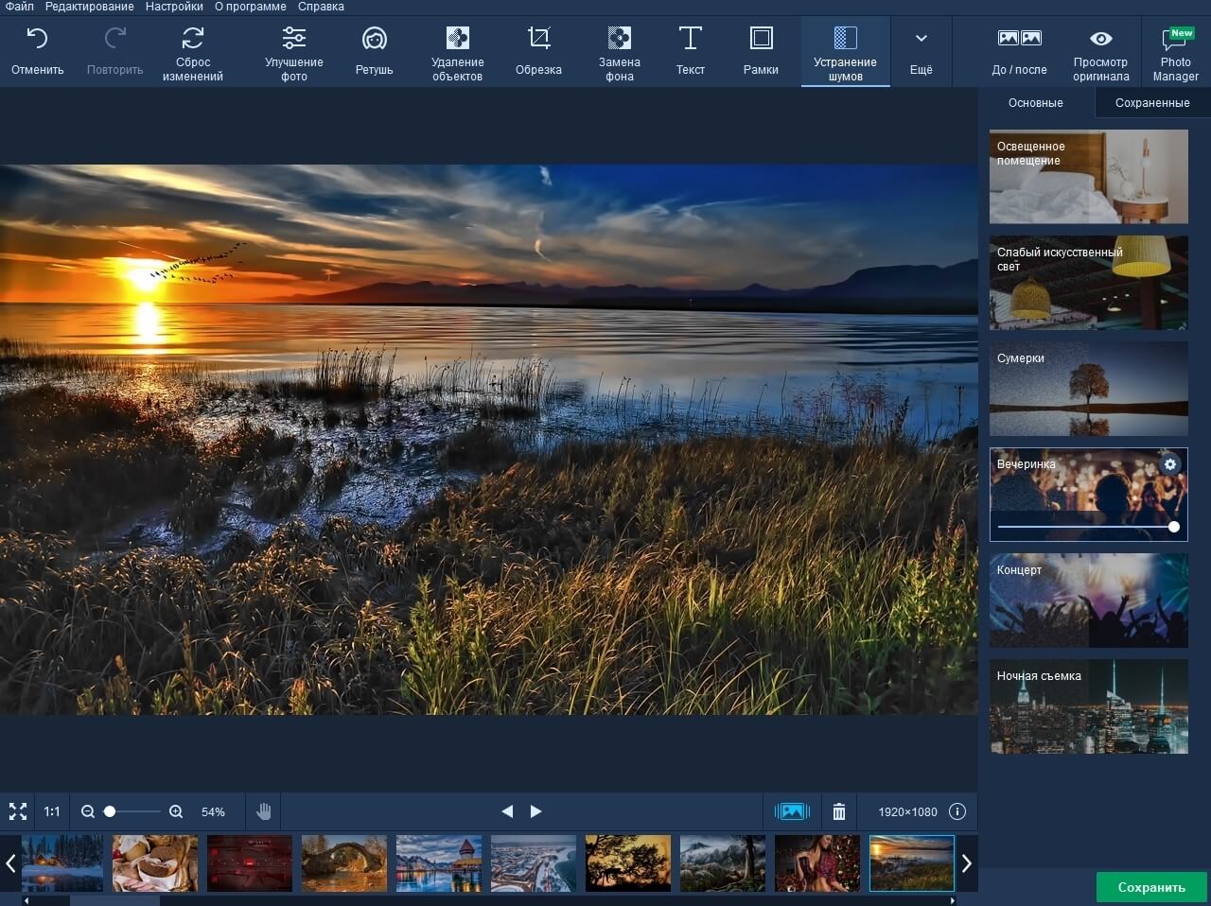Click the zoom slider handle

[110, 811]
